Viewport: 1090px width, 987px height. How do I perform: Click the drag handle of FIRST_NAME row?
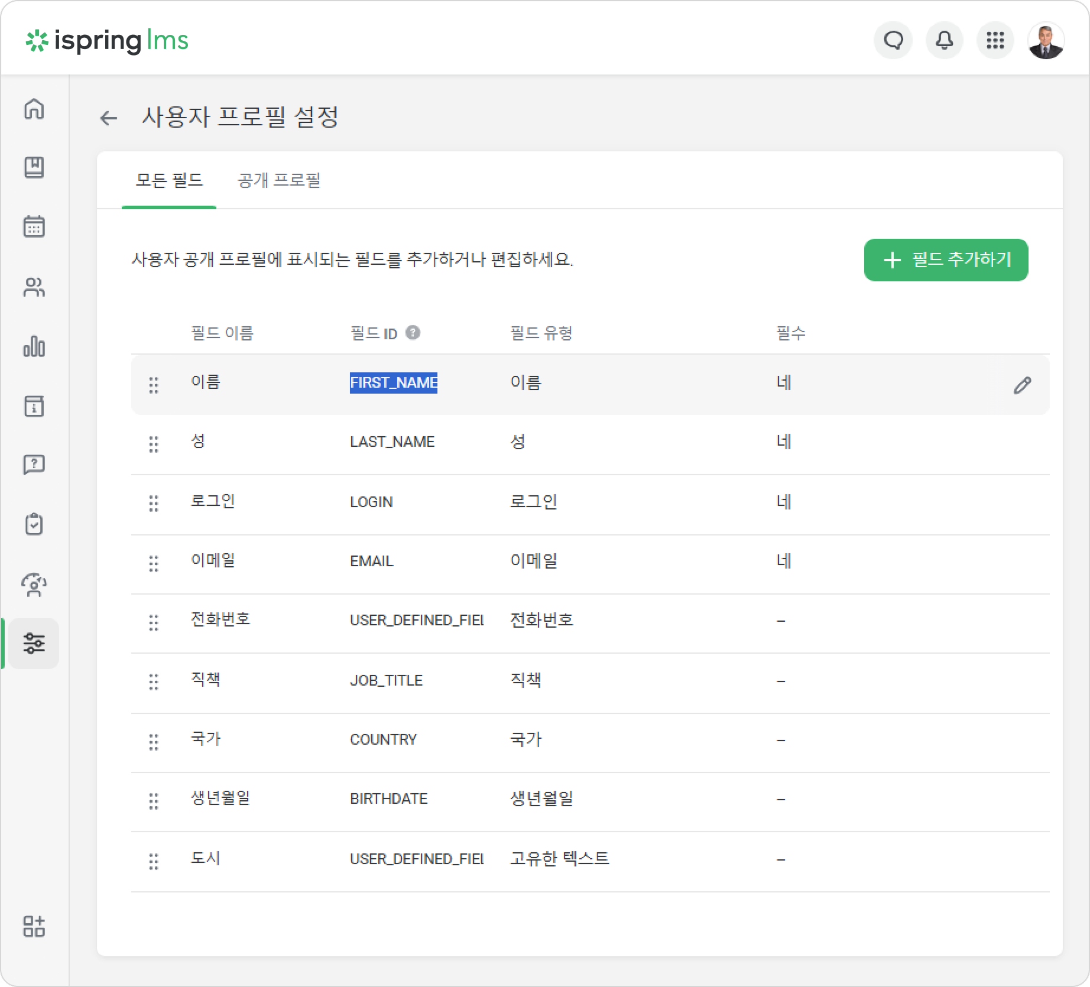click(154, 385)
